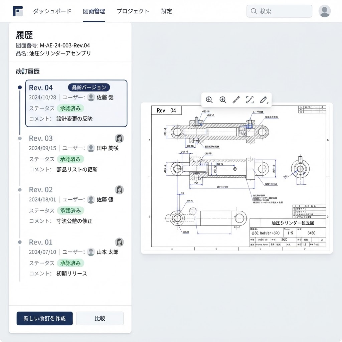Click the Rev. 04 label on drawing
This screenshot has height=342, width=342.
click(x=166, y=110)
